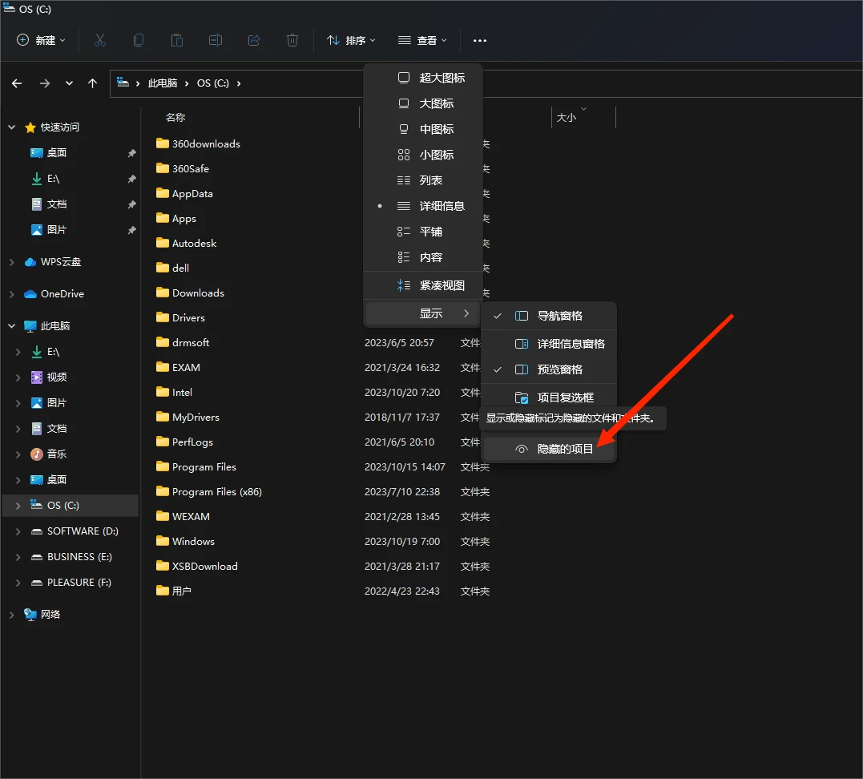Image resolution: width=863 pixels, height=779 pixels.
Task: Select the Autodesk folder
Action: pyautogui.click(x=194, y=243)
